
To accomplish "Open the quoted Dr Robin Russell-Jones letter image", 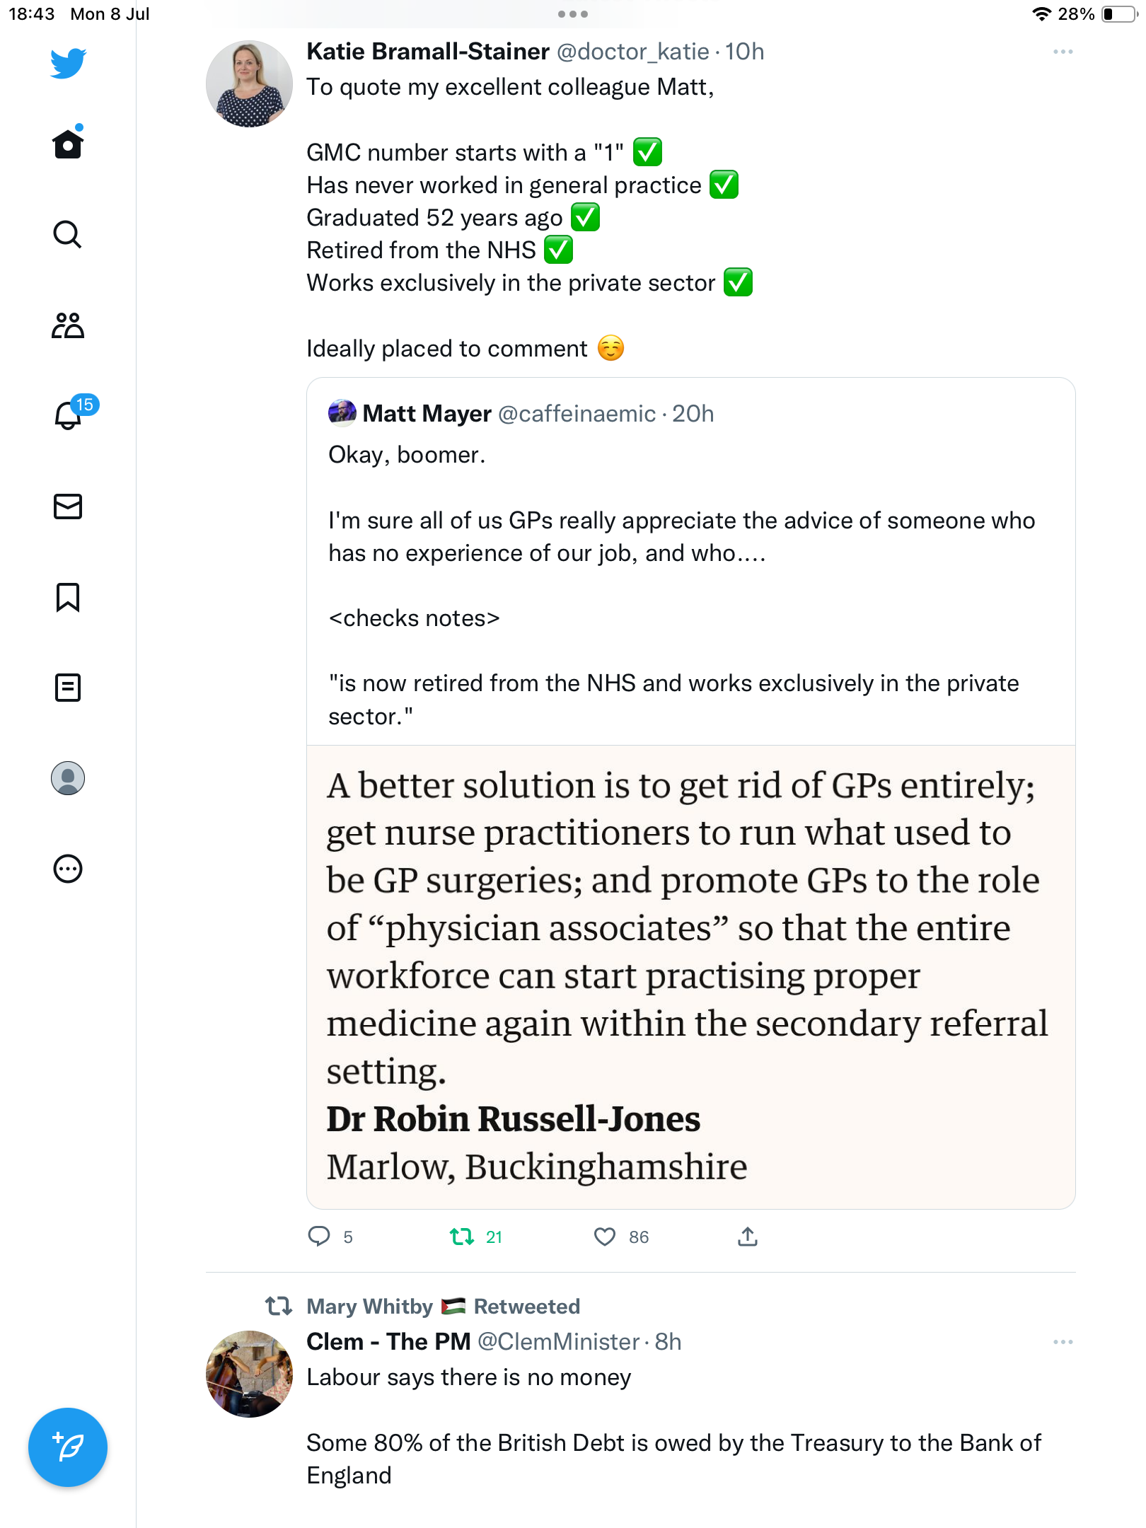I will [690, 976].
